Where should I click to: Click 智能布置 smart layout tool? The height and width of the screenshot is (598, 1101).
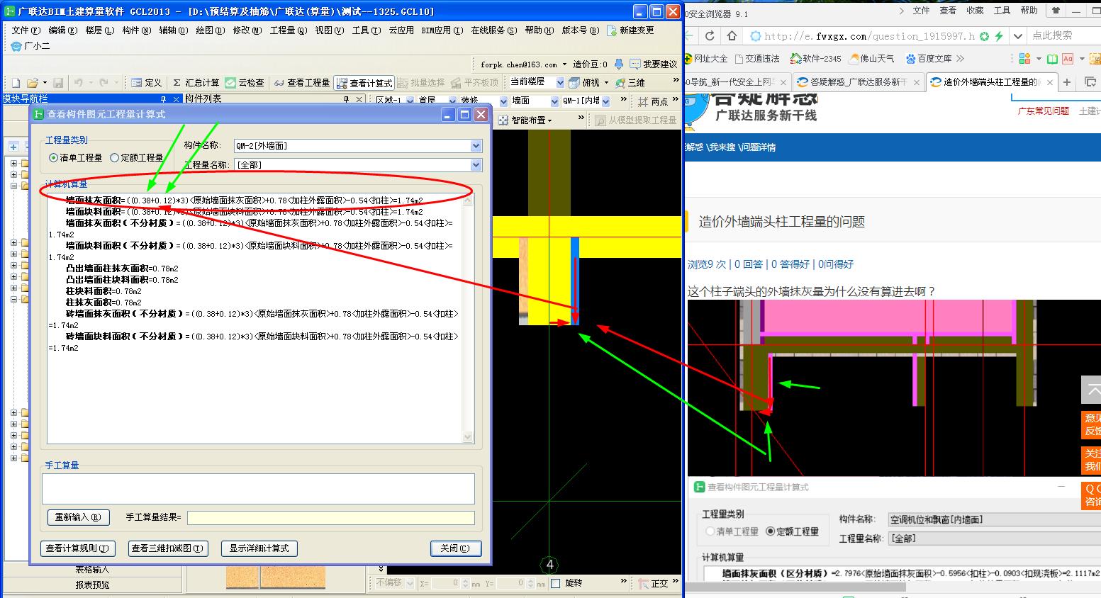(x=525, y=120)
